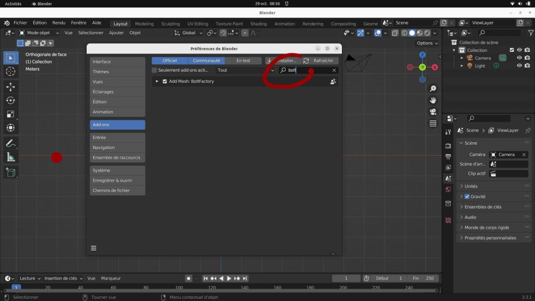The image size is (535, 301).
Task: Switch perspective/orthographic grid icon
Action: click(x=433, y=124)
